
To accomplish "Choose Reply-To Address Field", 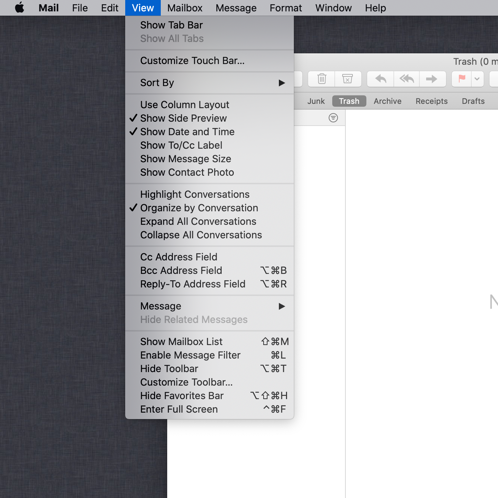I will [x=210, y=284].
